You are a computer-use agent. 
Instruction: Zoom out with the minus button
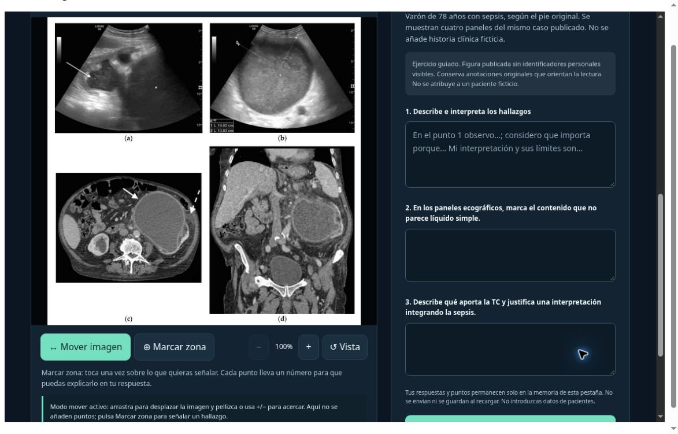click(258, 347)
